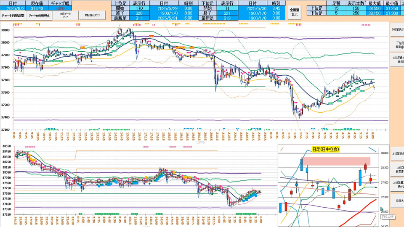Select the 下位足 最新足 row value 313
Screen dimensions: 404x227
pos(227,18)
